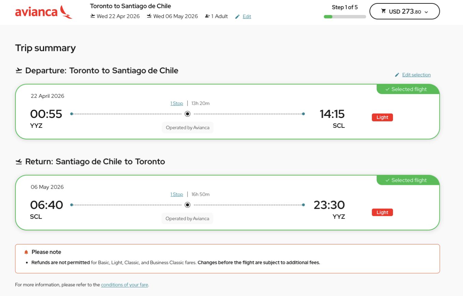
Task: Expand the USD 273.80 cart dropdown
Action: coord(425,12)
